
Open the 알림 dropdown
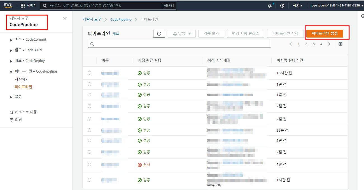[x=182, y=33]
